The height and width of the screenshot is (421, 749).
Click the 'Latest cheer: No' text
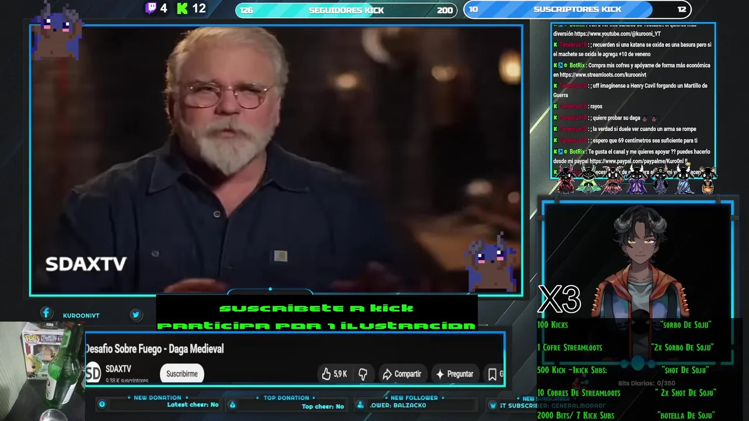(193, 405)
